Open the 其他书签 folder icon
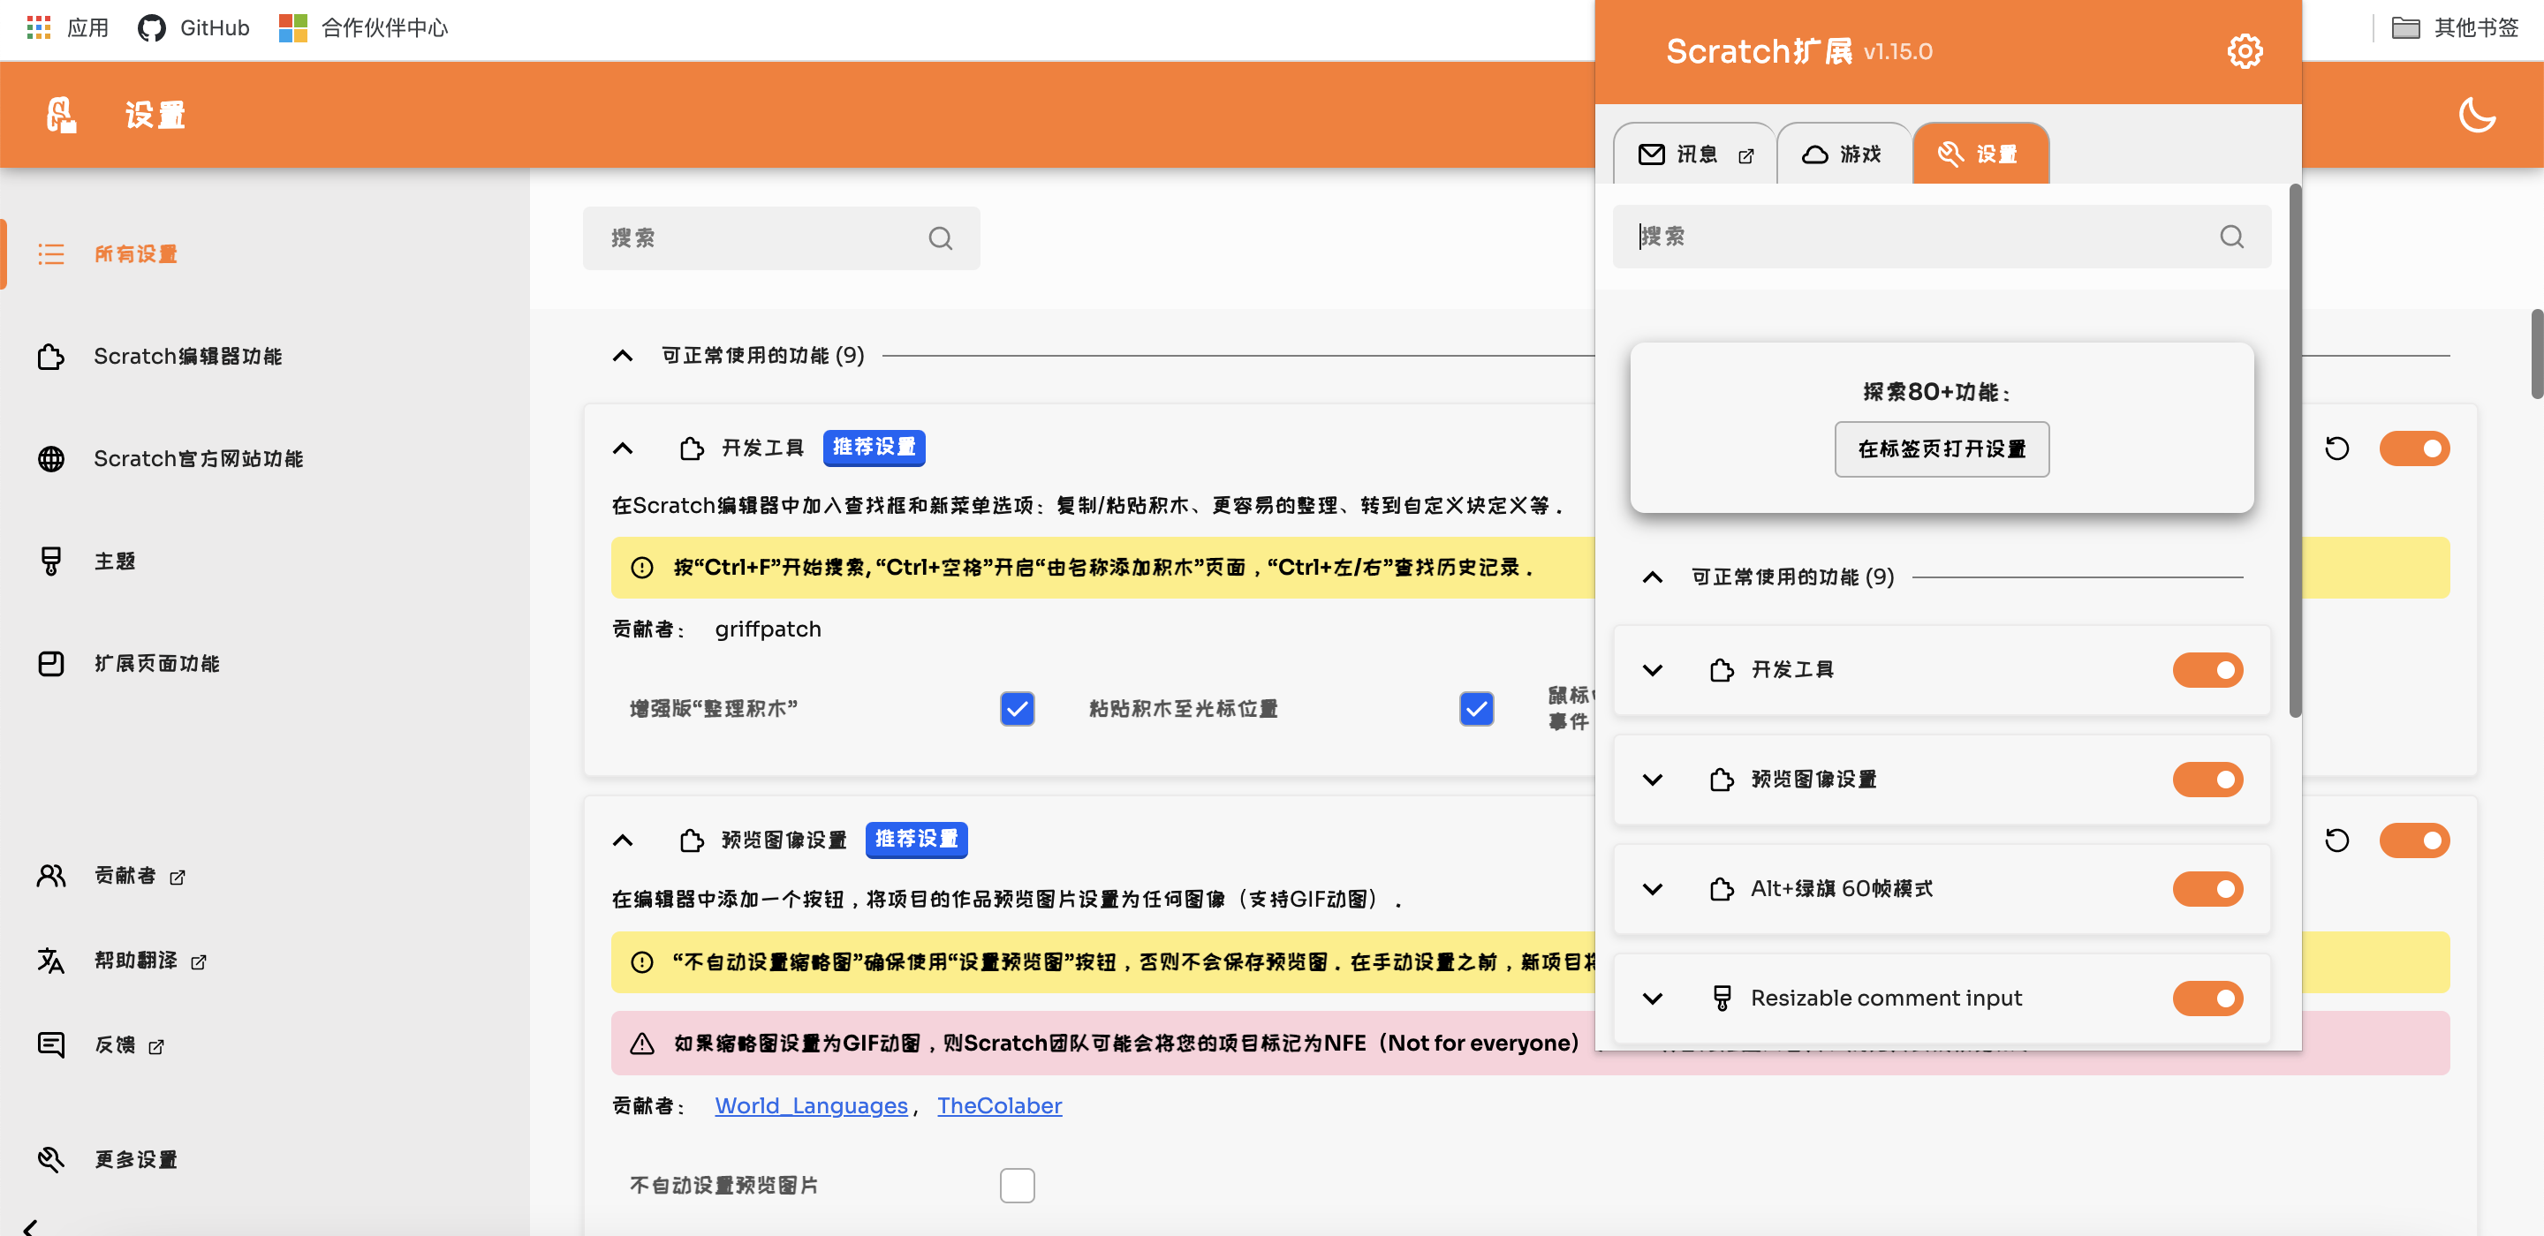The width and height of the screenshot is (2544, 1236). 2404,27
